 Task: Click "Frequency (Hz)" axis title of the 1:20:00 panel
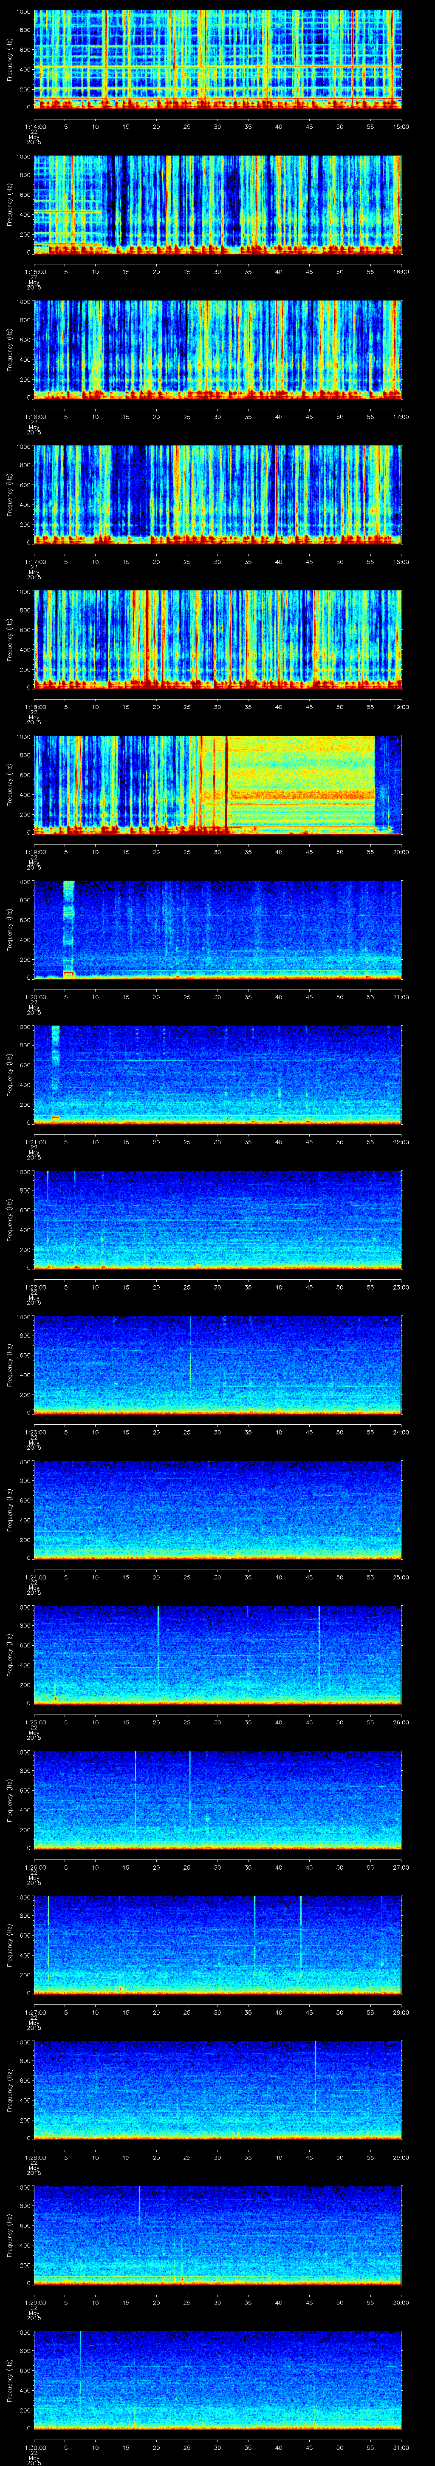coord(11,930)
